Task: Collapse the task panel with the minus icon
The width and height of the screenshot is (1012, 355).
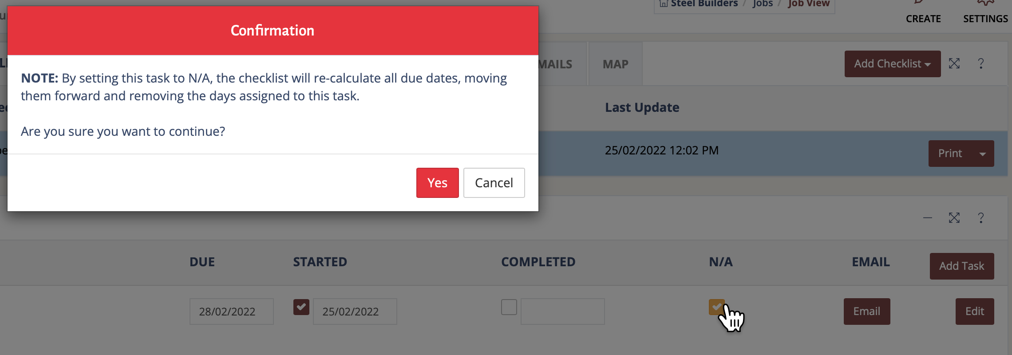Action: click(x=928, y=218)
